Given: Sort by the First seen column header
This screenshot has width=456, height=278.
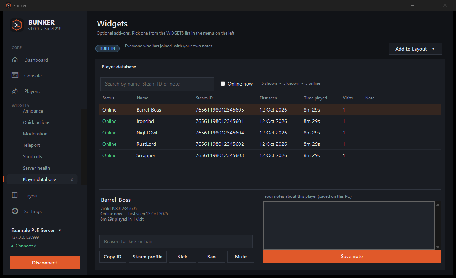Looking at the screenshot, I should coord(268,98).
